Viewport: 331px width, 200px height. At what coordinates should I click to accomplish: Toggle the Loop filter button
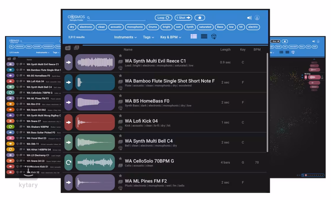[x=163, y=18]
